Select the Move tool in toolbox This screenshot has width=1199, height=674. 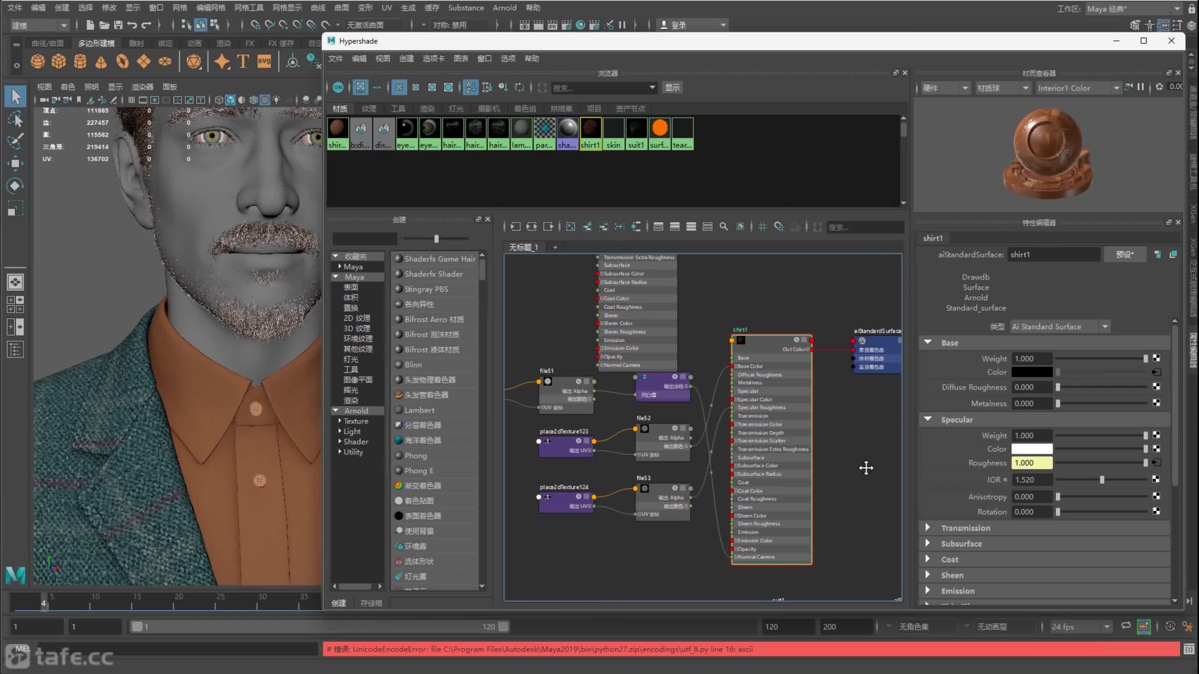coord(15,163)
